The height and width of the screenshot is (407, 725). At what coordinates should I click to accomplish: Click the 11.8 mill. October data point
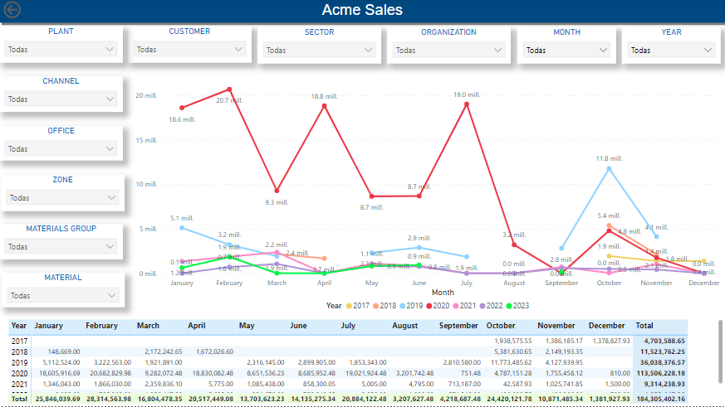coord(609,169)
